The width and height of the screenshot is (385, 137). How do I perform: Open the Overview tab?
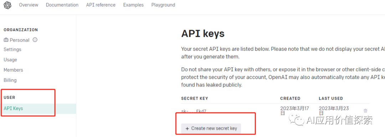[29, 5]
